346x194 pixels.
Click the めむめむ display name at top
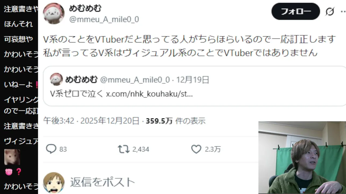85,8
